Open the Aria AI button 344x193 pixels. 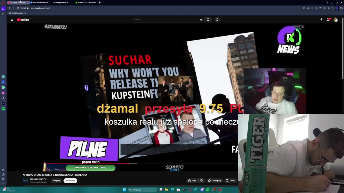point(341,8)
